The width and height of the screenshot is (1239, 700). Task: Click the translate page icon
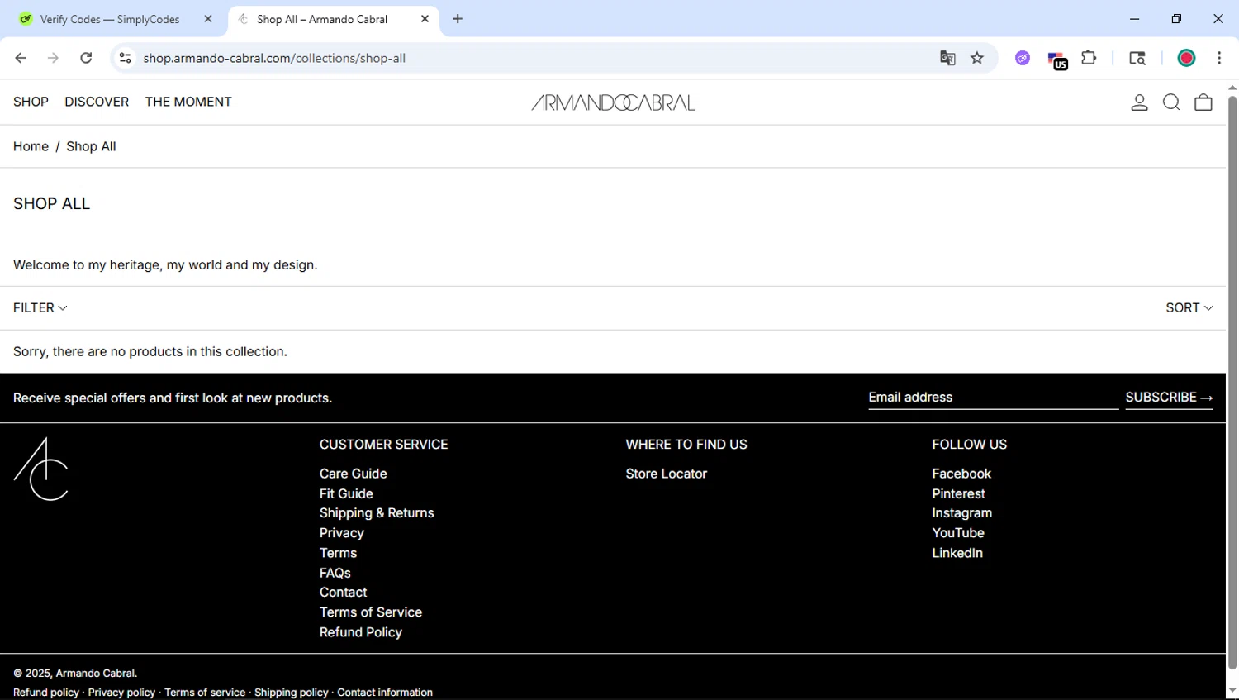click(x=947, y=58)
